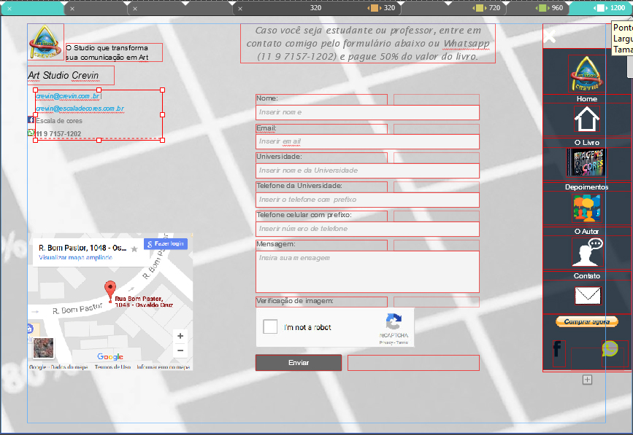
Task: Click the Email input field
Action: [367, 141]
